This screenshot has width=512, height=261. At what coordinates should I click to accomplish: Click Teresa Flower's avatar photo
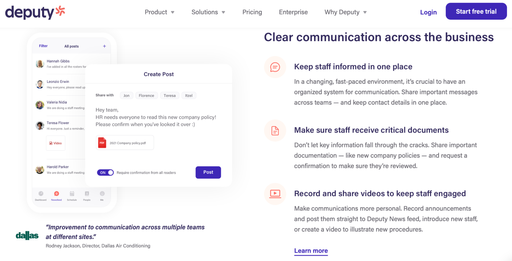pos(40,125)
